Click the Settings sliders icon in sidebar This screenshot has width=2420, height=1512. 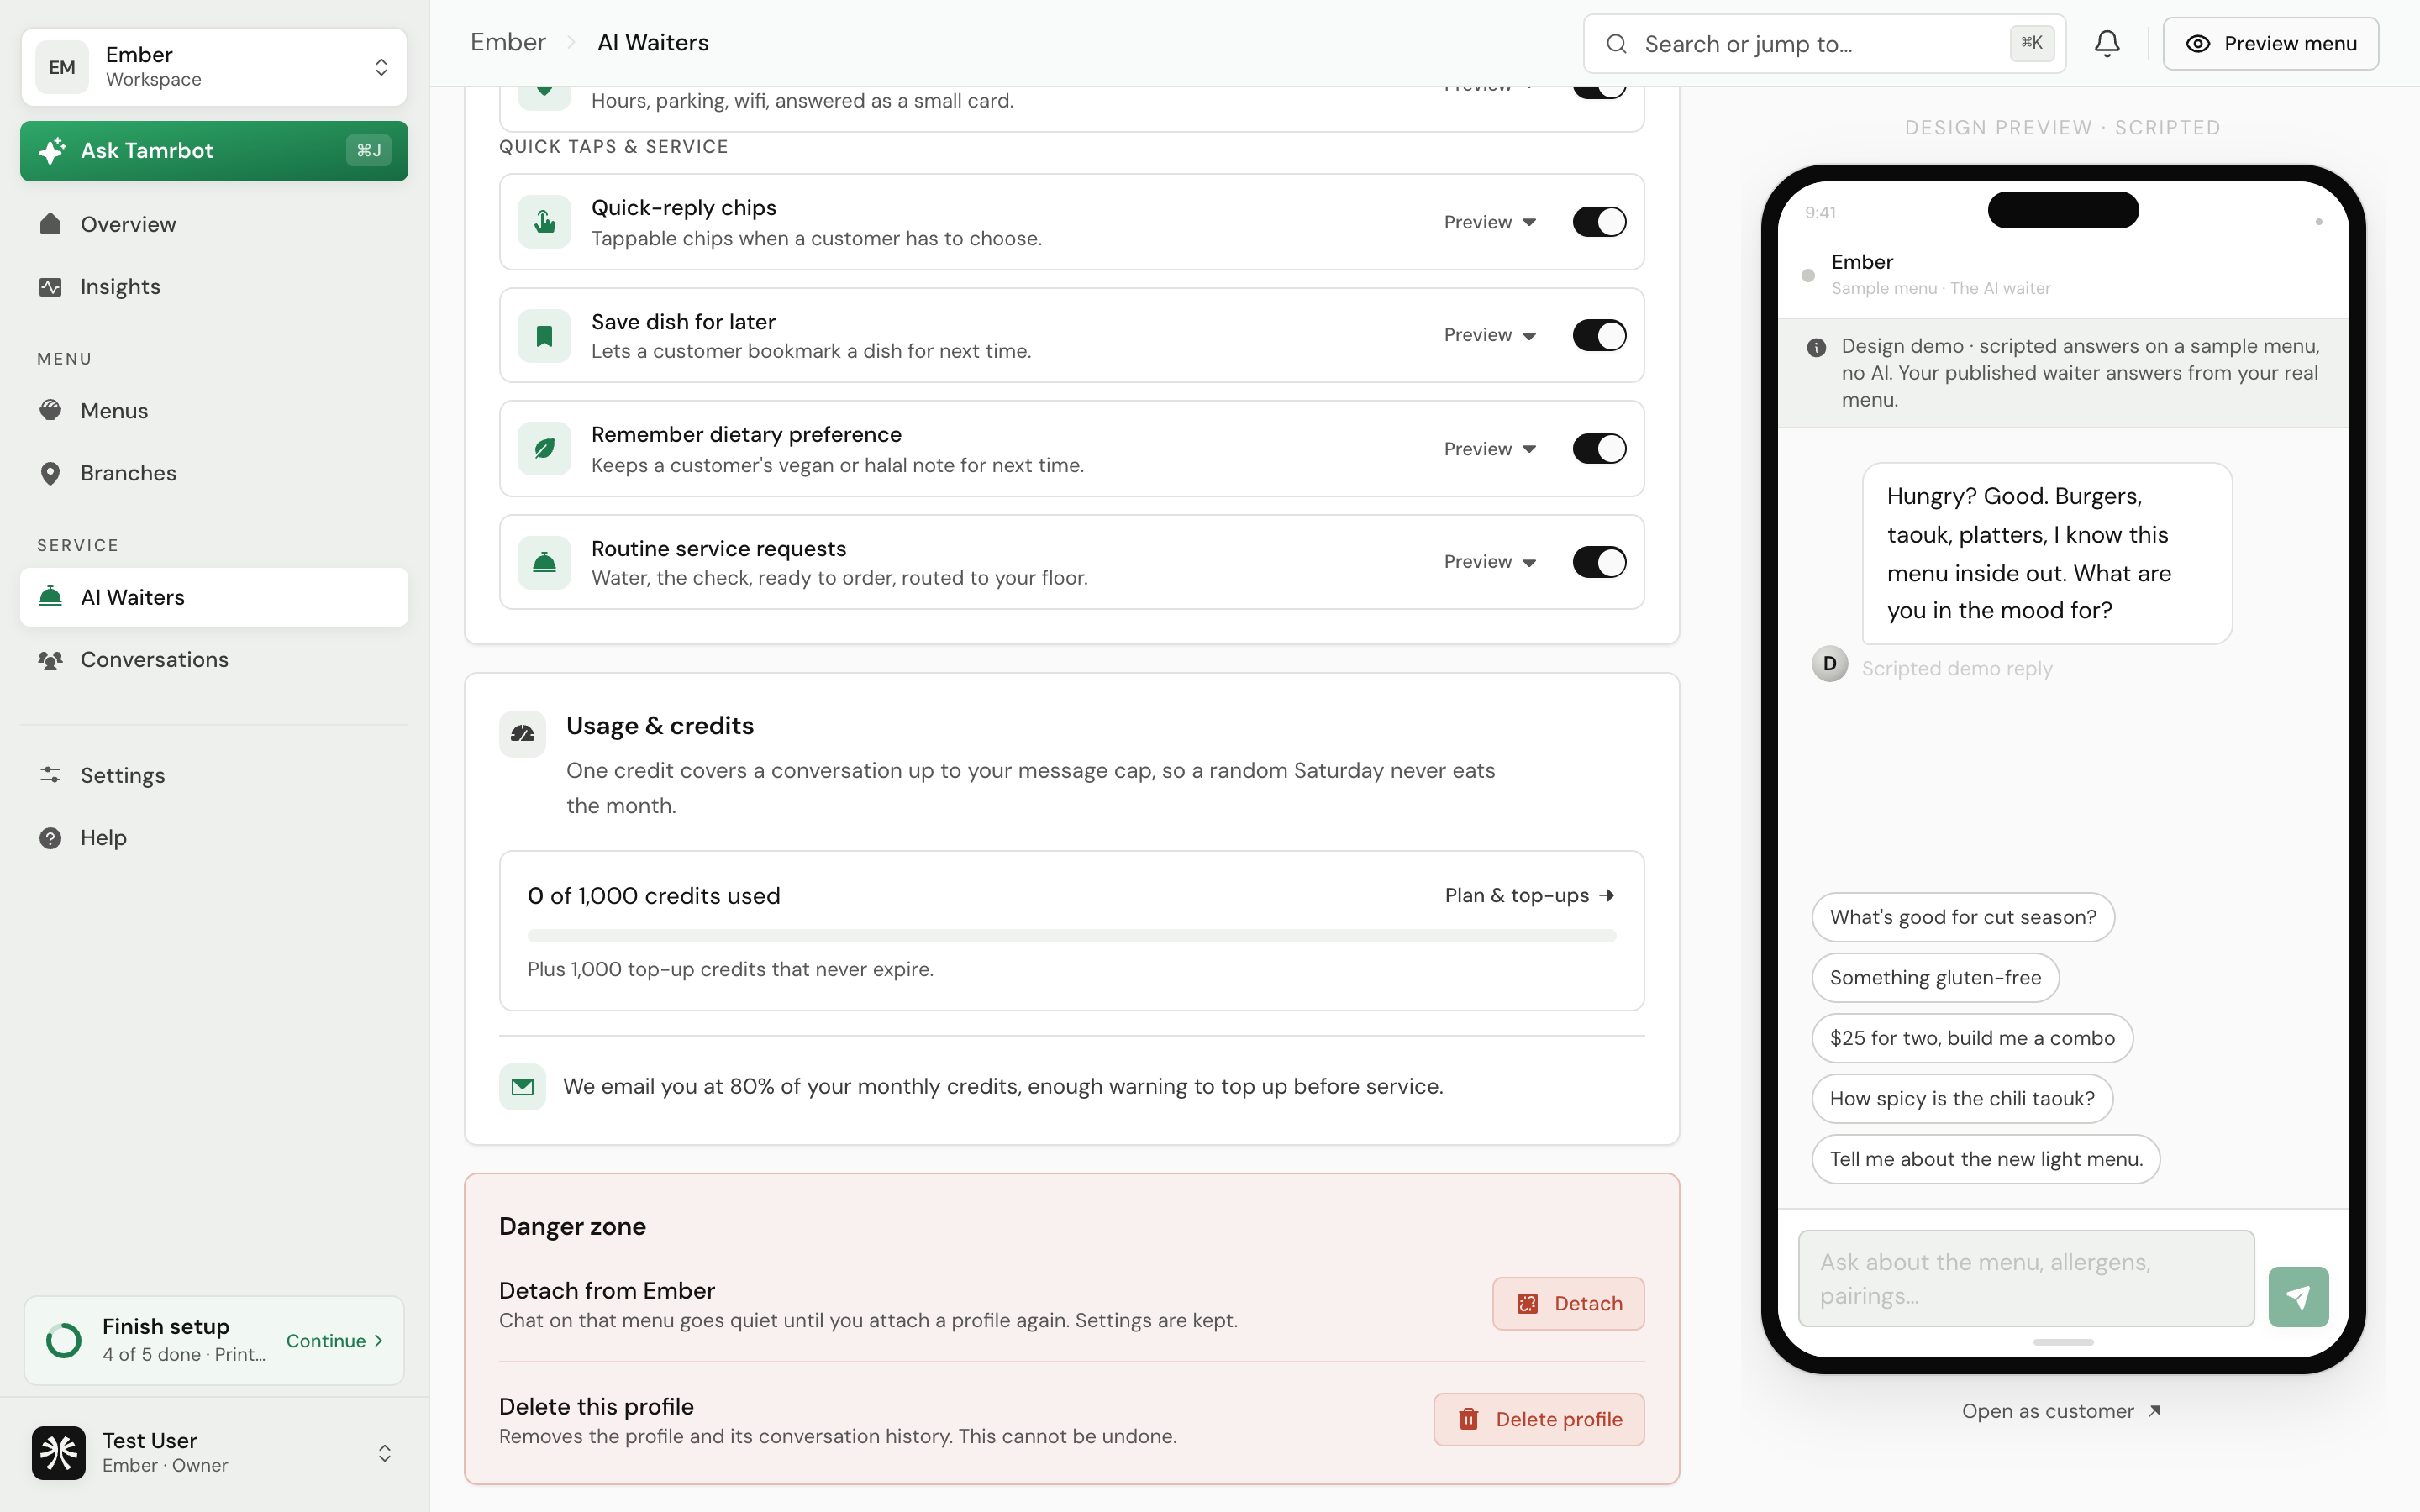[x=50, y=775]
